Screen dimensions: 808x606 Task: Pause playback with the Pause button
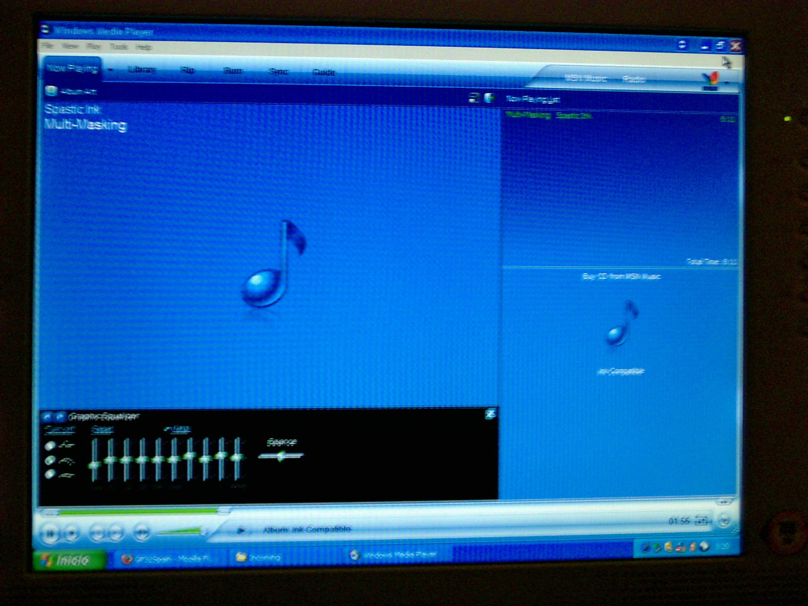(50, 534)
